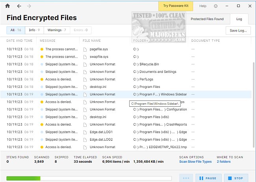The image size is (256, 182).
Task: Click the green scan progress bar
Action: (x=89, y=178)
